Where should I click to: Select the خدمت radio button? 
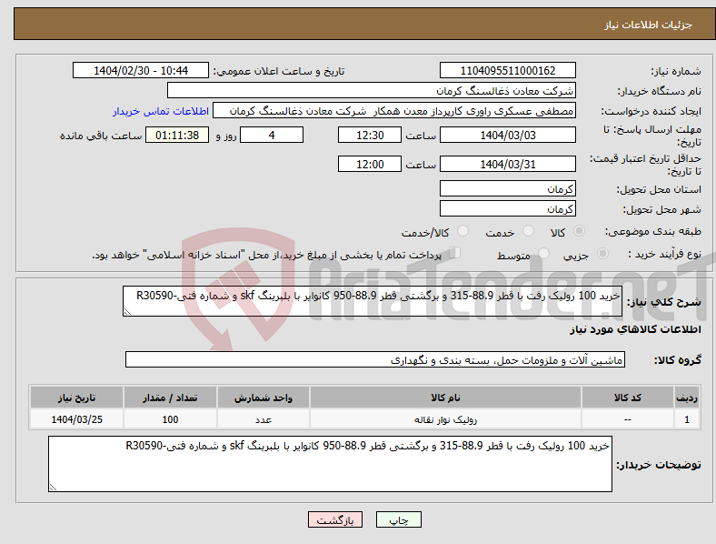pos(528,231)
